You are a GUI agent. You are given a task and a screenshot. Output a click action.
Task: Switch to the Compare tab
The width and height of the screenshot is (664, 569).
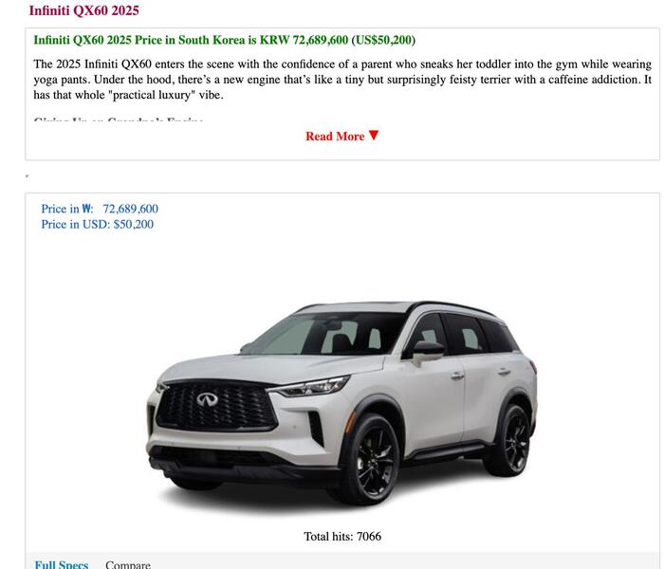(128, 564)
